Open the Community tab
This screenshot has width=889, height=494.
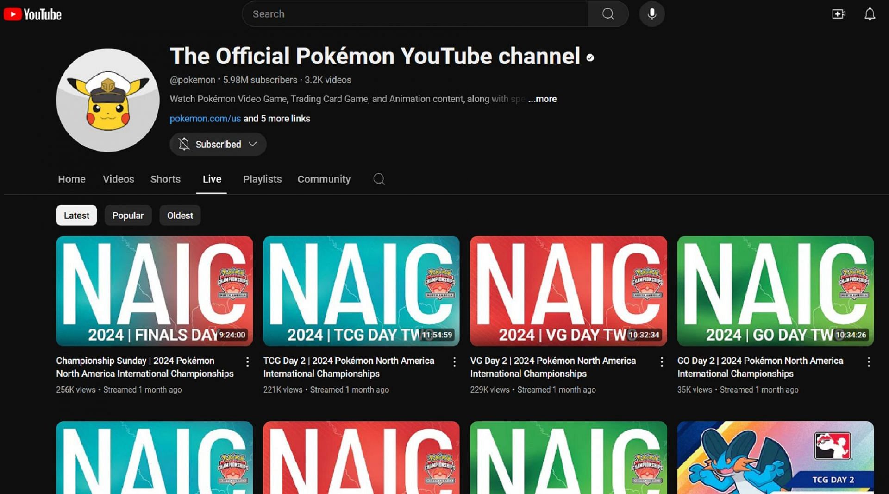[324, 179]
